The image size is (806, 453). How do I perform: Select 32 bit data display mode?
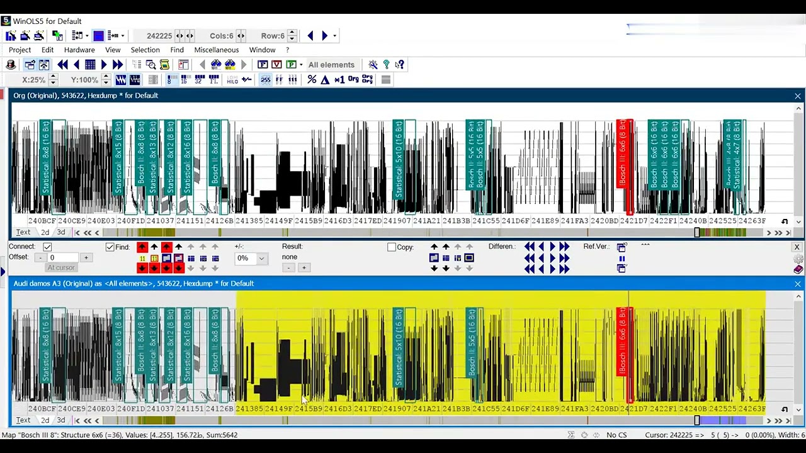pos(199,80)
